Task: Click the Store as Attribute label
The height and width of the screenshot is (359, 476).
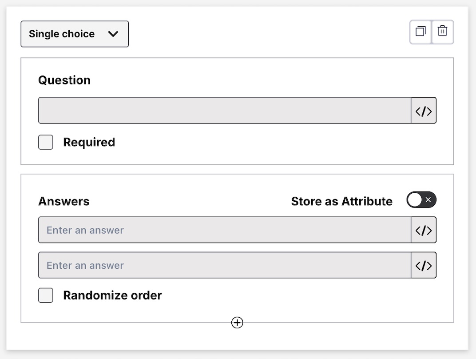Action: click(341, 202)
